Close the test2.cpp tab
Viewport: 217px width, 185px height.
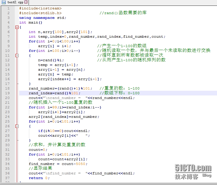(x=26, y=2)
